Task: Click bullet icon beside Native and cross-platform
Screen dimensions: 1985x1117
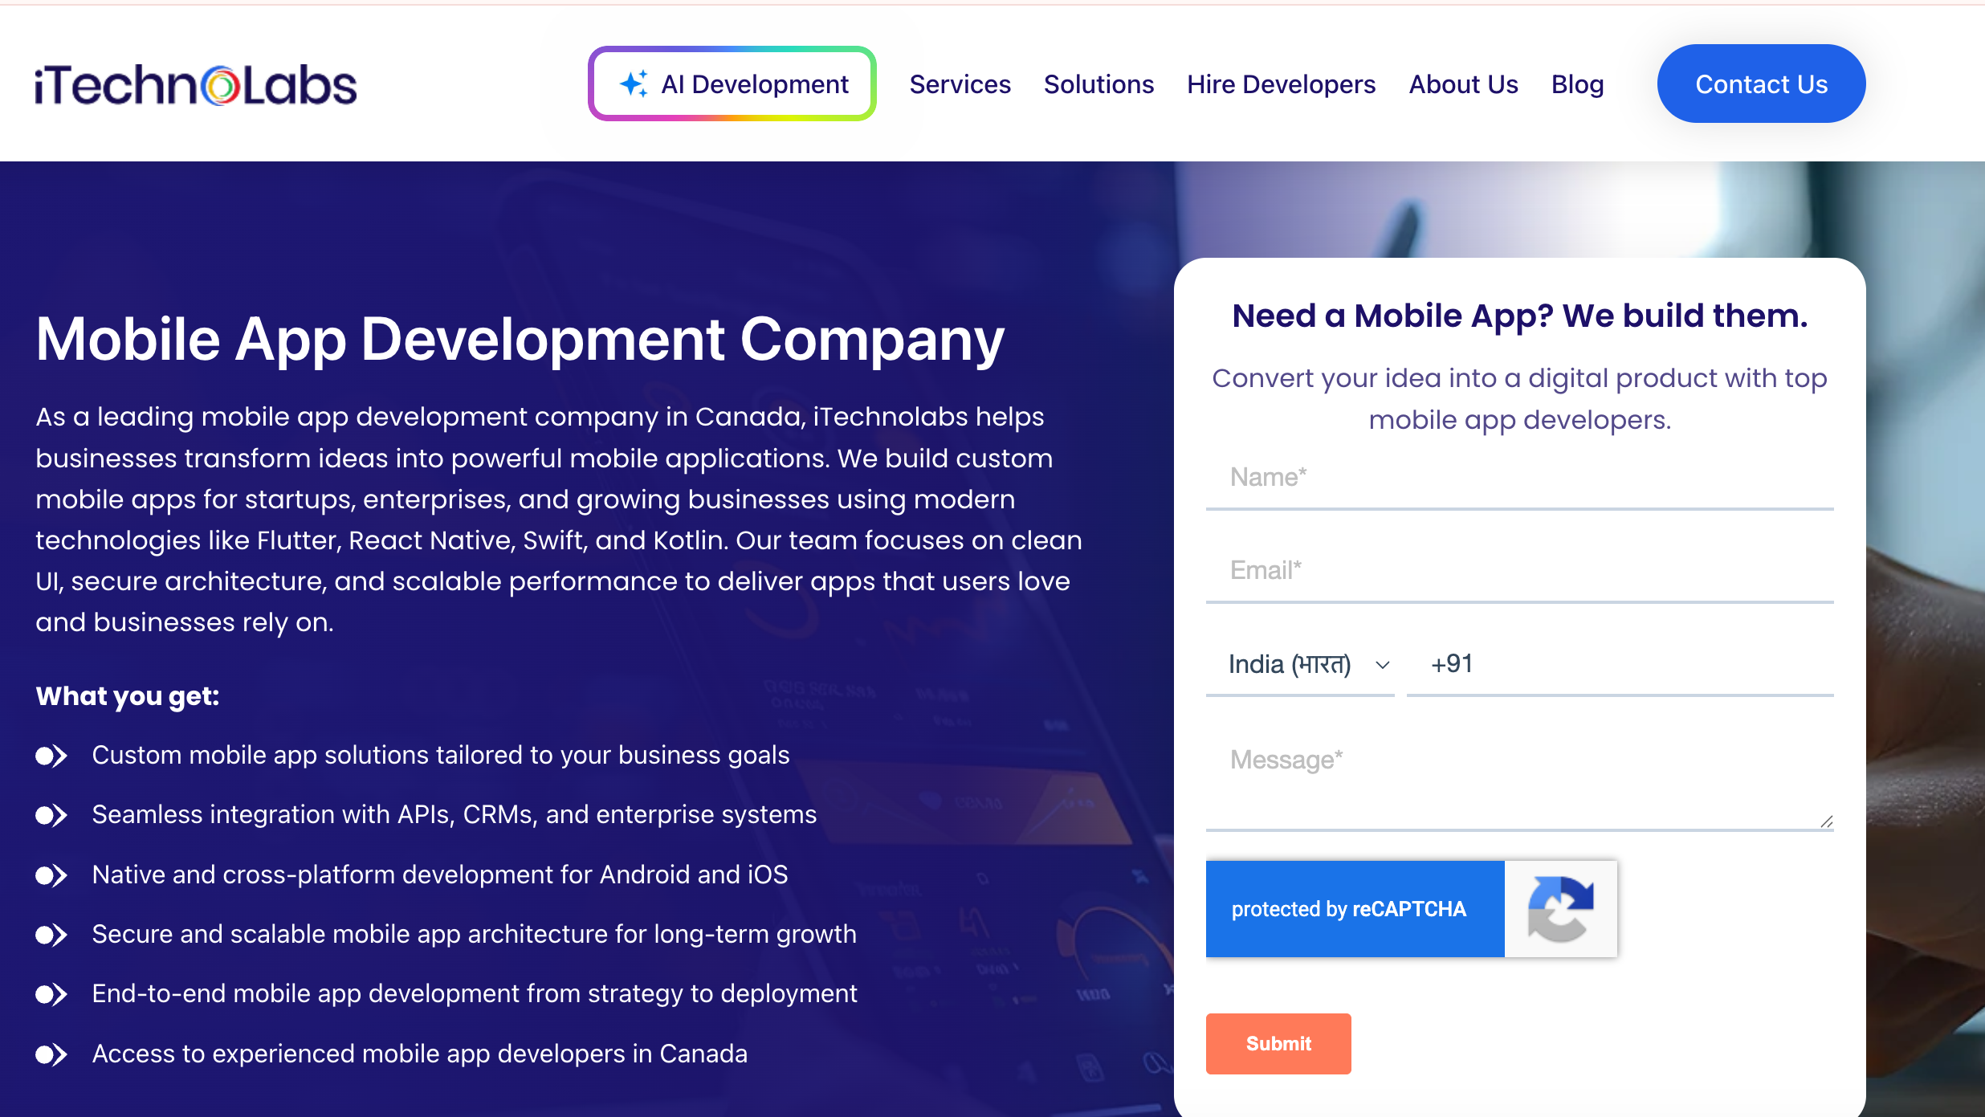Action: 51,874
